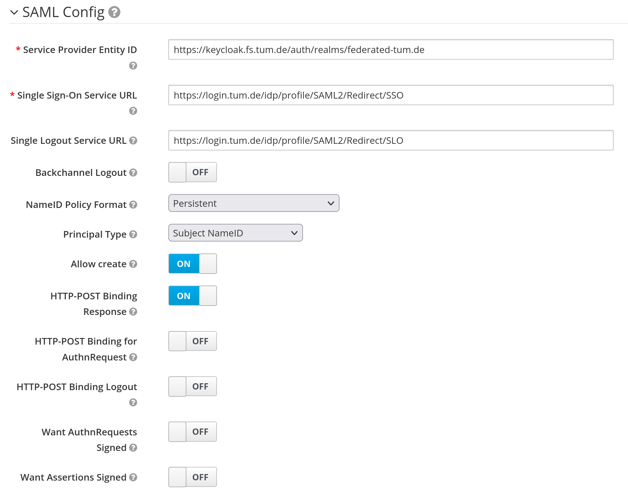
Task: Click help icon beside Principal Type
Action: point(133,234)
